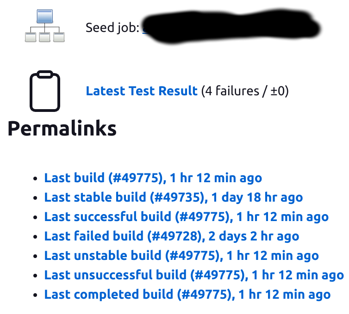Image resolution: width=349 pixels, height=314 pixels.
Task: Click bullet beside Last build entry
Action: [x=35, y=179]
